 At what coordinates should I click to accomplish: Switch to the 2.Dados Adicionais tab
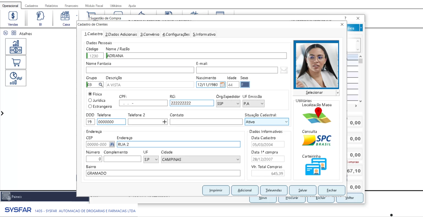click(121, 34)
